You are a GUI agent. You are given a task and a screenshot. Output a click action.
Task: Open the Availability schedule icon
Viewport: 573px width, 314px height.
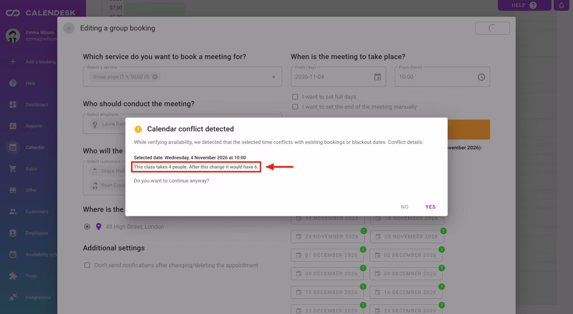[x=13, y=254]
